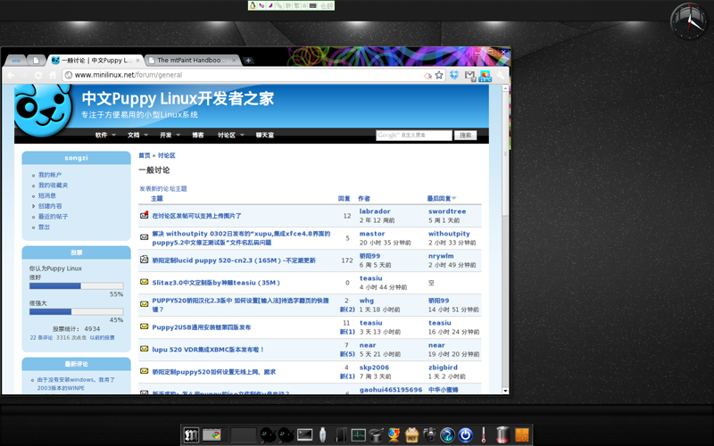The image size is (714, 446).
Task: Click the 45% poll result bar
Action: (77, 311)
